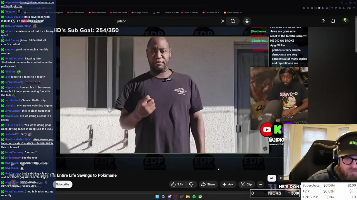Screen dimensions: 357x200
Task: Open the browser AI assistant icon
Action: point(348,8)
